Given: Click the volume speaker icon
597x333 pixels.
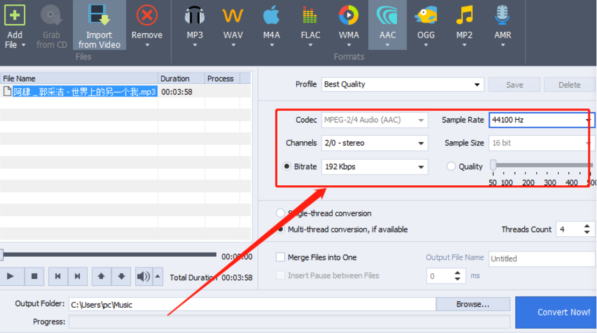Looking at the screenshot, I should coord(144,277).
